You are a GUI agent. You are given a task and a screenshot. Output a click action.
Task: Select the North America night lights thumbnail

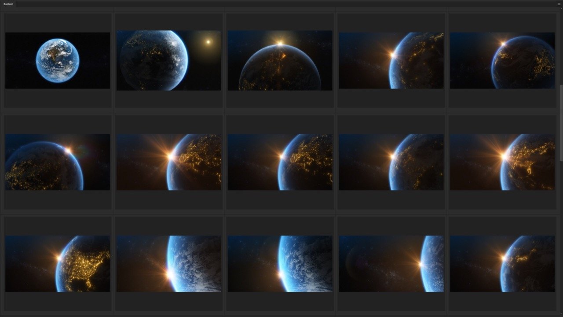pyautogui.click(x=58, y=264)
